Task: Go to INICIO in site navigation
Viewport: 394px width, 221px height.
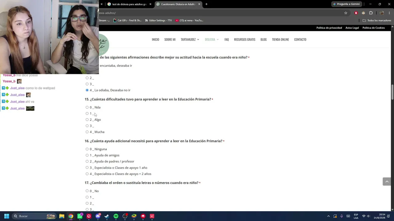Action: tap(155, 39)
